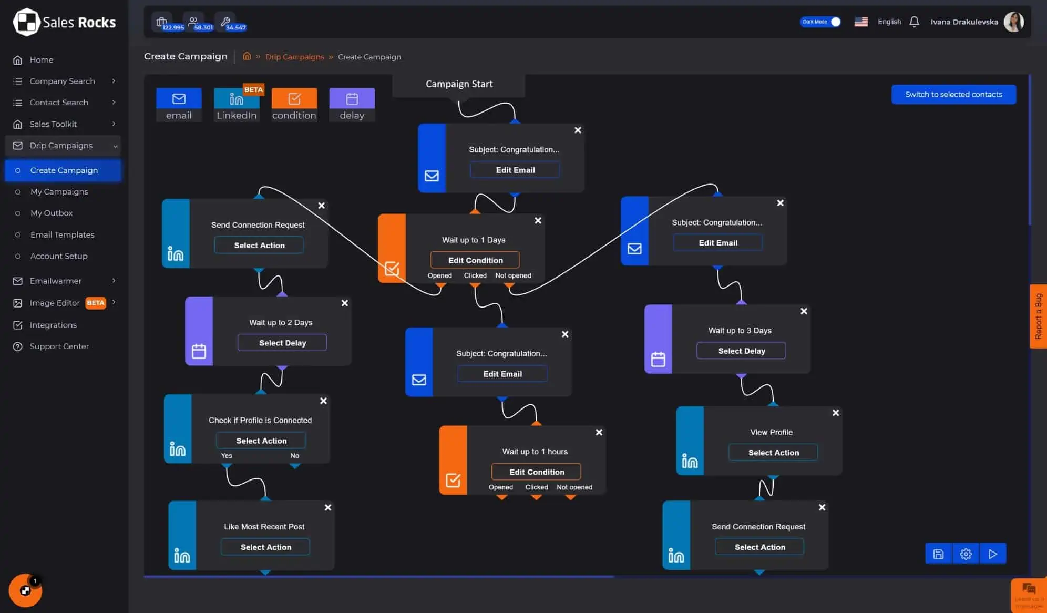
Task: Click notification bell icon in top bar
Action: pos(914,21)
